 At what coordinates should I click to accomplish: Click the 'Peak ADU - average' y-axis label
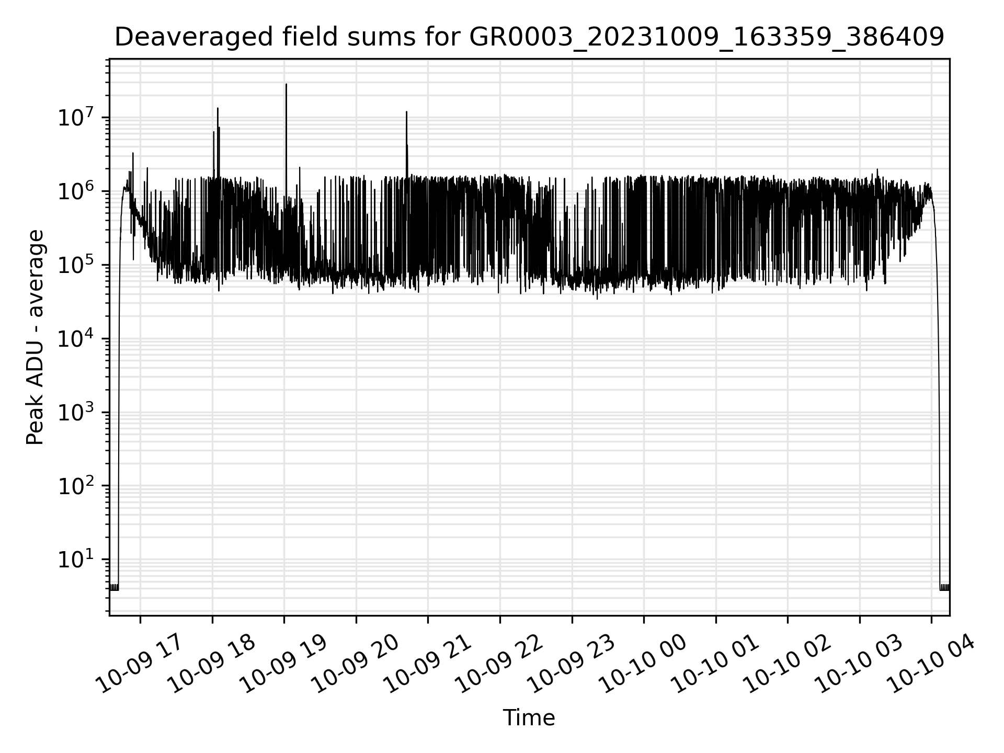35,337
